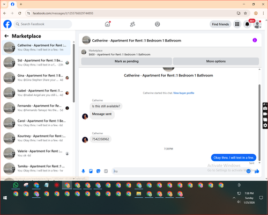
Task: Click the Find friends button
Action: click(220, 24)
